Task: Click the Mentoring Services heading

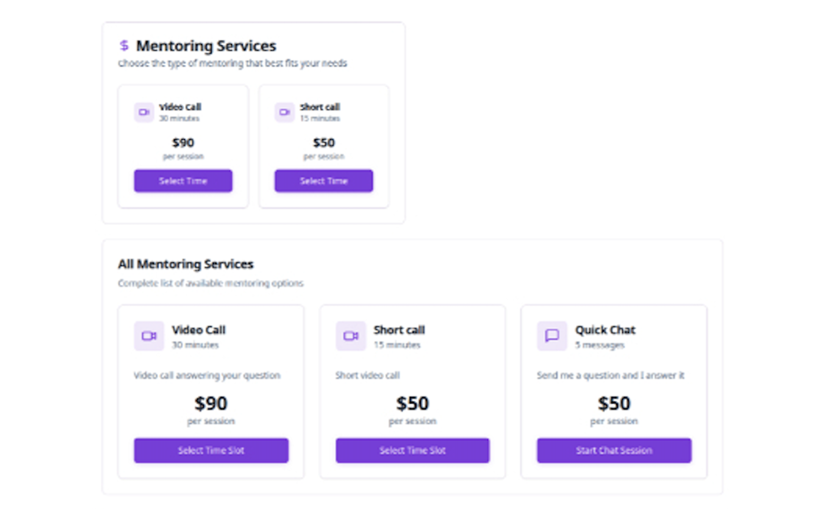Action: coord(206,45)
